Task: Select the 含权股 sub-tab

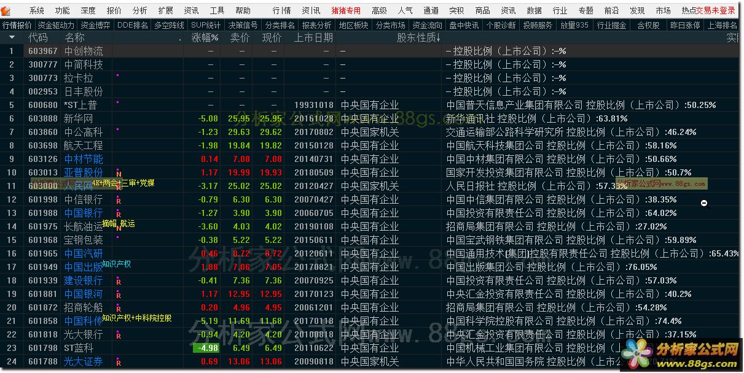Action: pyautogui.click(x=649, y=25)
